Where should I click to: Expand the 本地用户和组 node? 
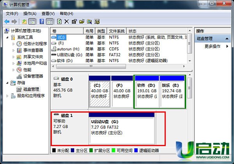[x=13, y=63]
